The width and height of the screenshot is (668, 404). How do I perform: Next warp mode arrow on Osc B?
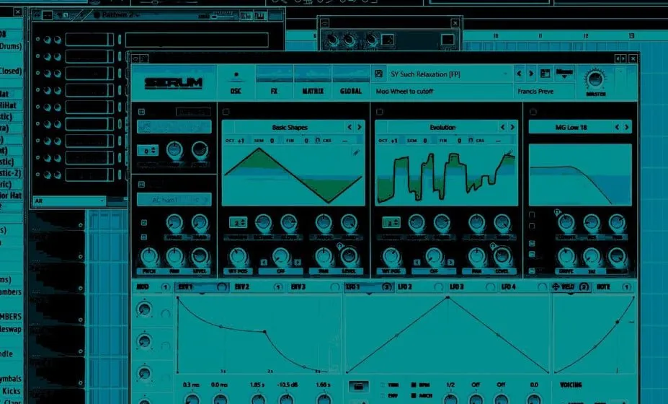point(450,262)
